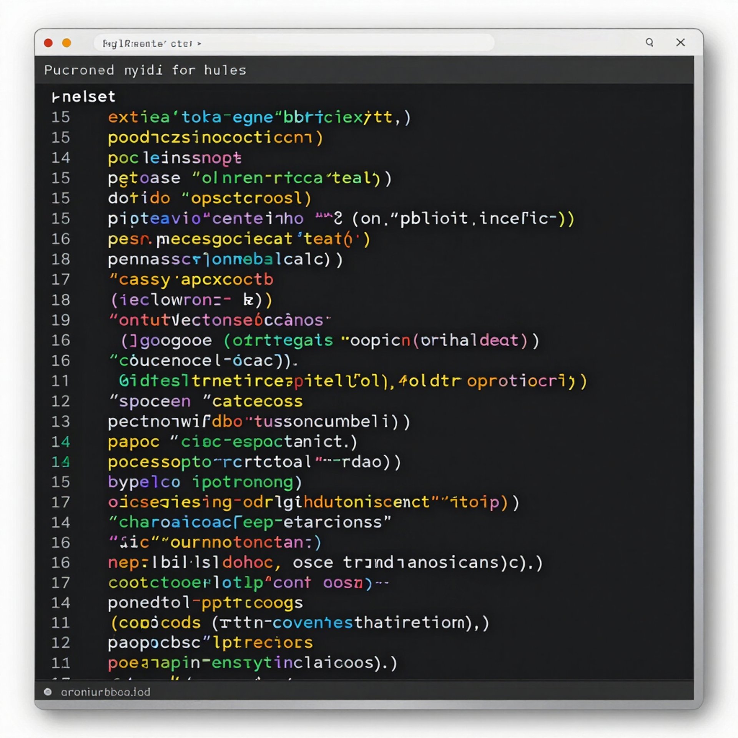The width and height of the screenshot is (738, 738).
Task: Click the magnifier search icon in title bar
Action: [x=649, y=42]
